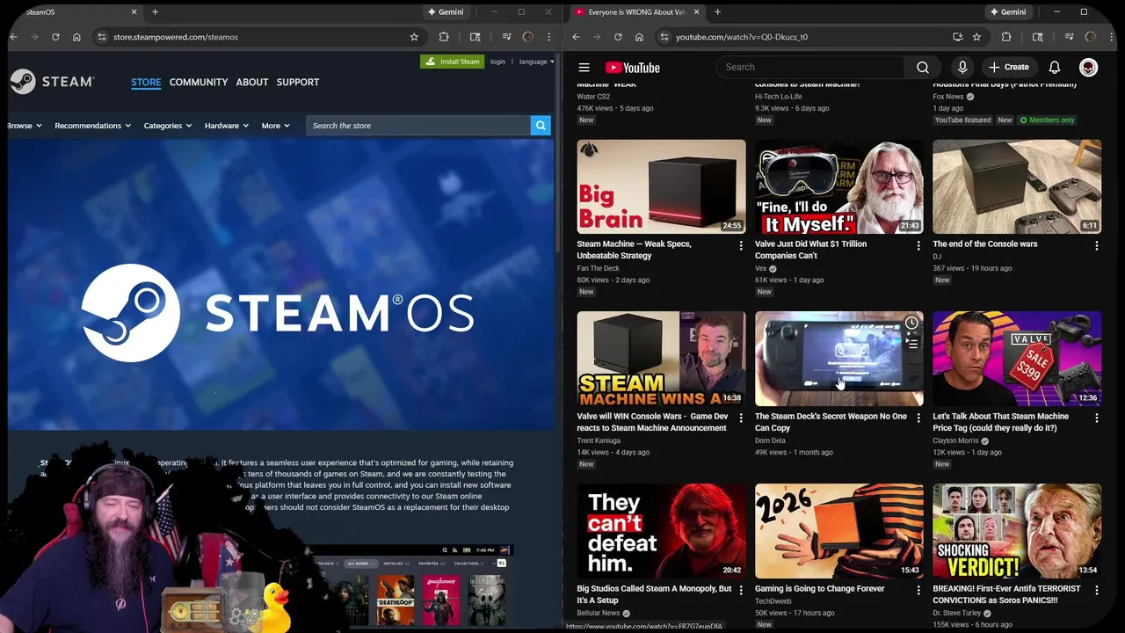Click the store search magnifier button
The width and height of the screenshot is (1125, 633).
[x=541, y=126]
